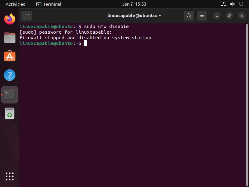Open the power indicator menu
249x187 pixels.
241,4
